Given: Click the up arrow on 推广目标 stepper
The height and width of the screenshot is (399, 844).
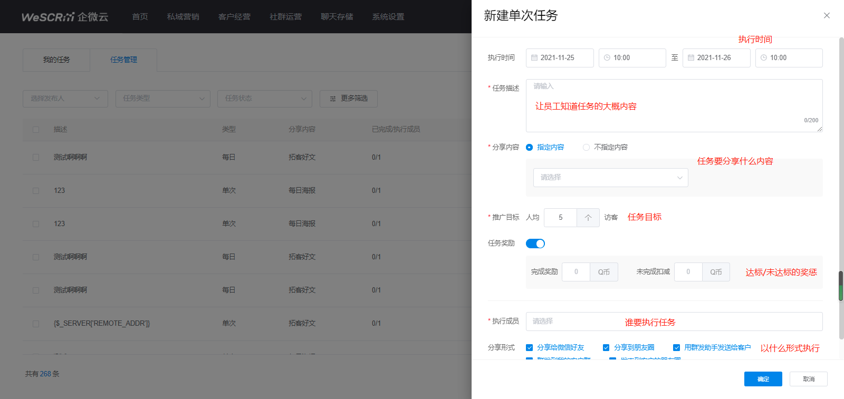Looking at the screenshot, I should [x=588, y=218].
